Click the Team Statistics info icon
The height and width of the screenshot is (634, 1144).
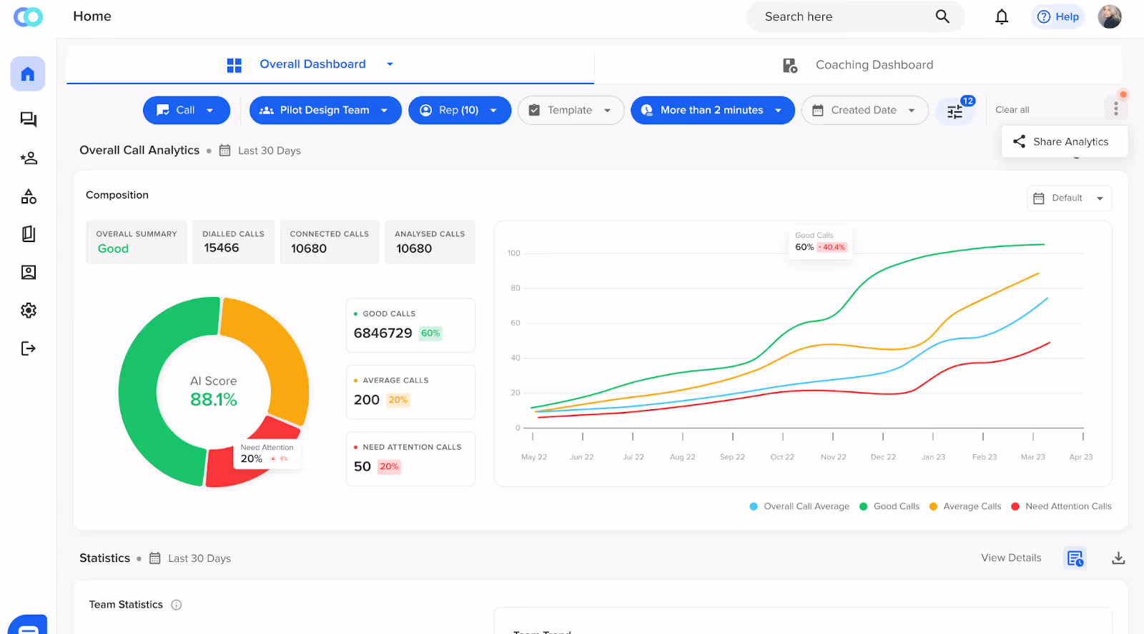(x=177, y=605)
